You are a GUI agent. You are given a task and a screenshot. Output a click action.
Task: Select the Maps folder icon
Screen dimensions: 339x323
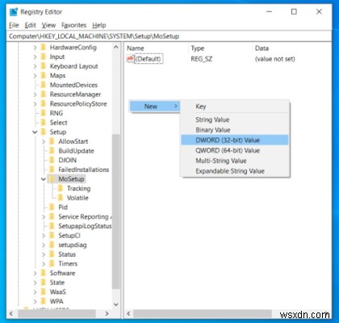(43, 76)
